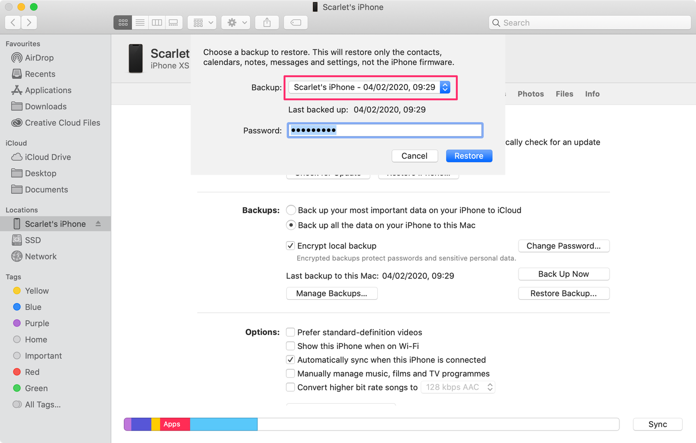Open the gear Action menu dropdown
The width and height of the screenshot is (696, 443).
pos(236,22)
